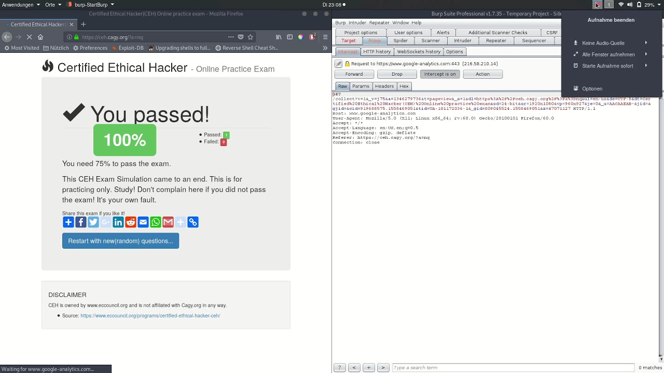The width and height of the screenshot is (664, 373).
Task: Switch to Target tab
Action: [349, 40]
